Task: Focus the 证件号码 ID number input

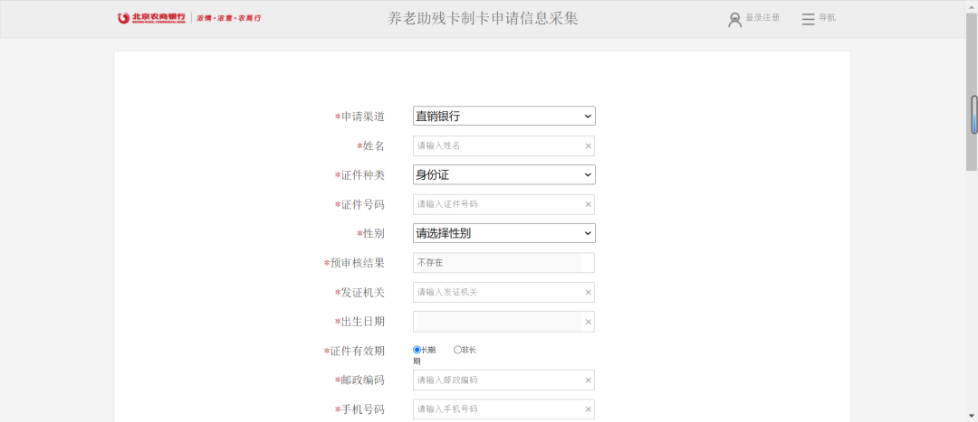Action: (x=496, y=204)
